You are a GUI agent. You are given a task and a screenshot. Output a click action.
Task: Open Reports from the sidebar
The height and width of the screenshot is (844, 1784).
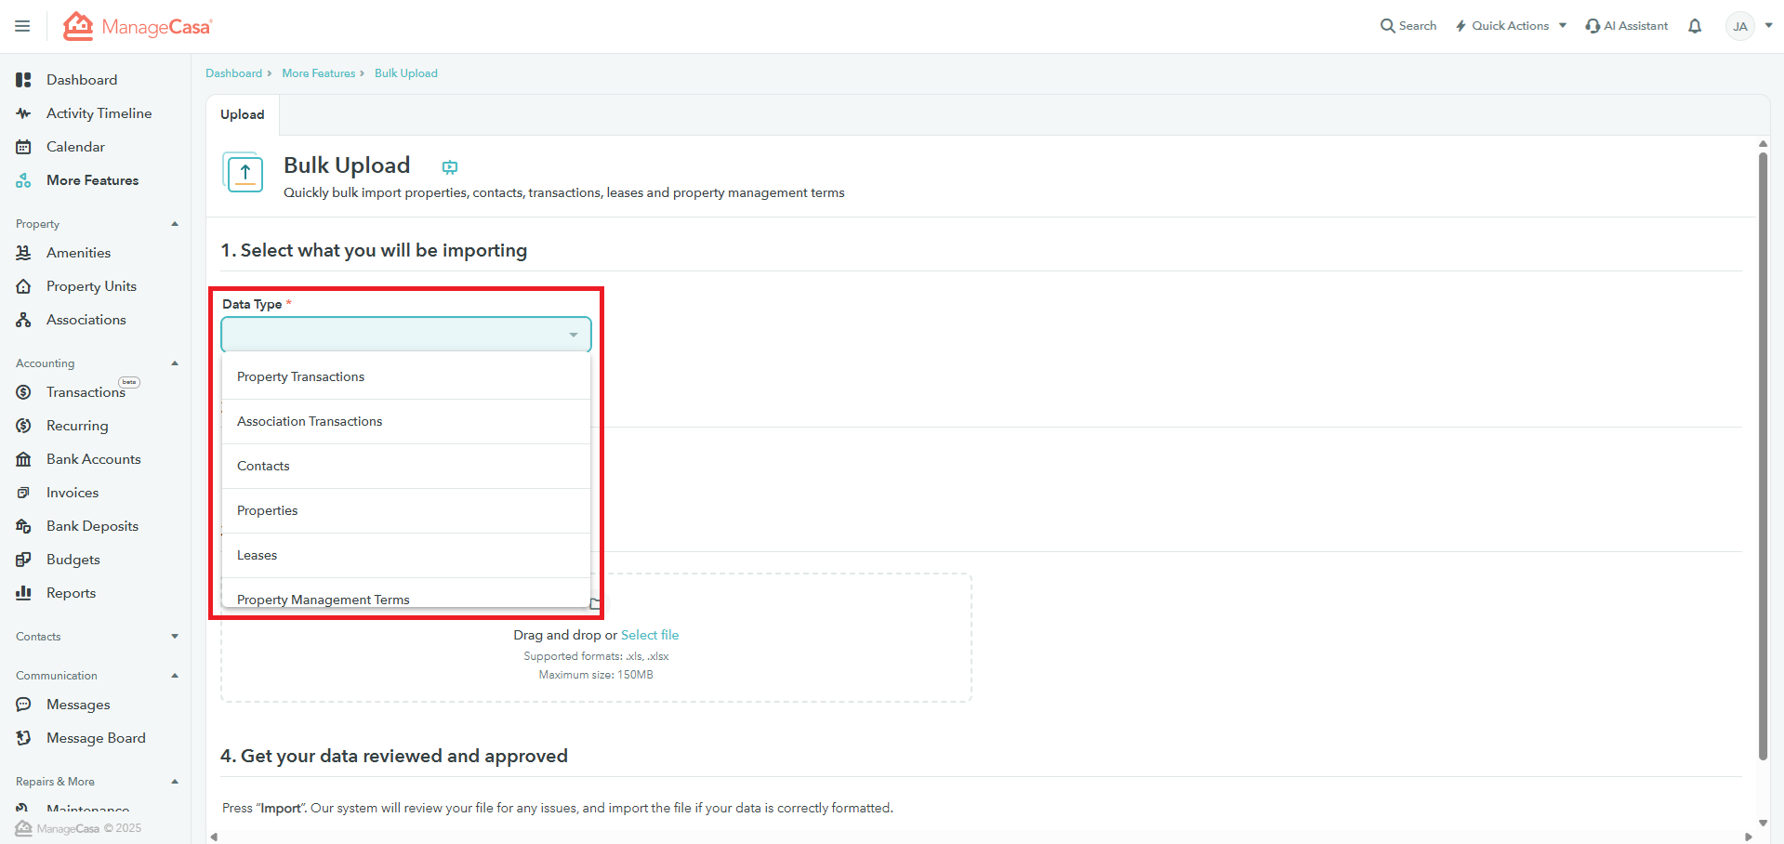point(71,593)
